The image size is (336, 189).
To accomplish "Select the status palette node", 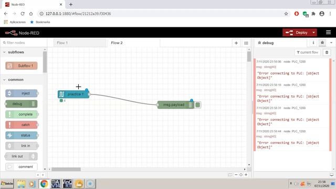I will pyautogui.click(x=22, y=135).
